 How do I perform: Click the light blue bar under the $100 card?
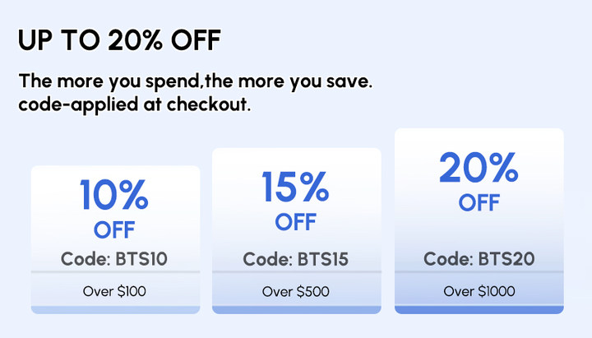point(116,310)
